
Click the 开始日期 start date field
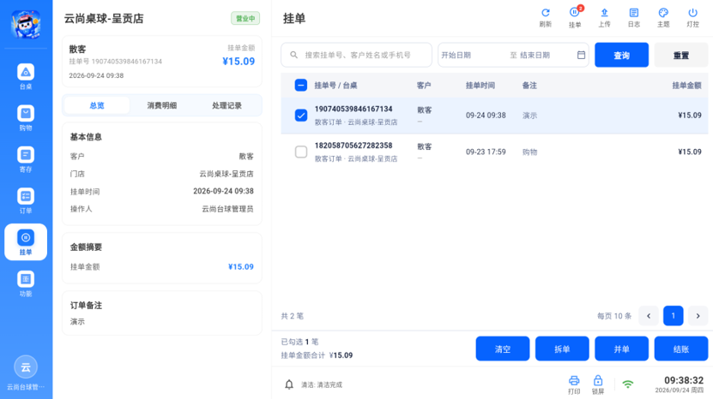tap(456, 55)
